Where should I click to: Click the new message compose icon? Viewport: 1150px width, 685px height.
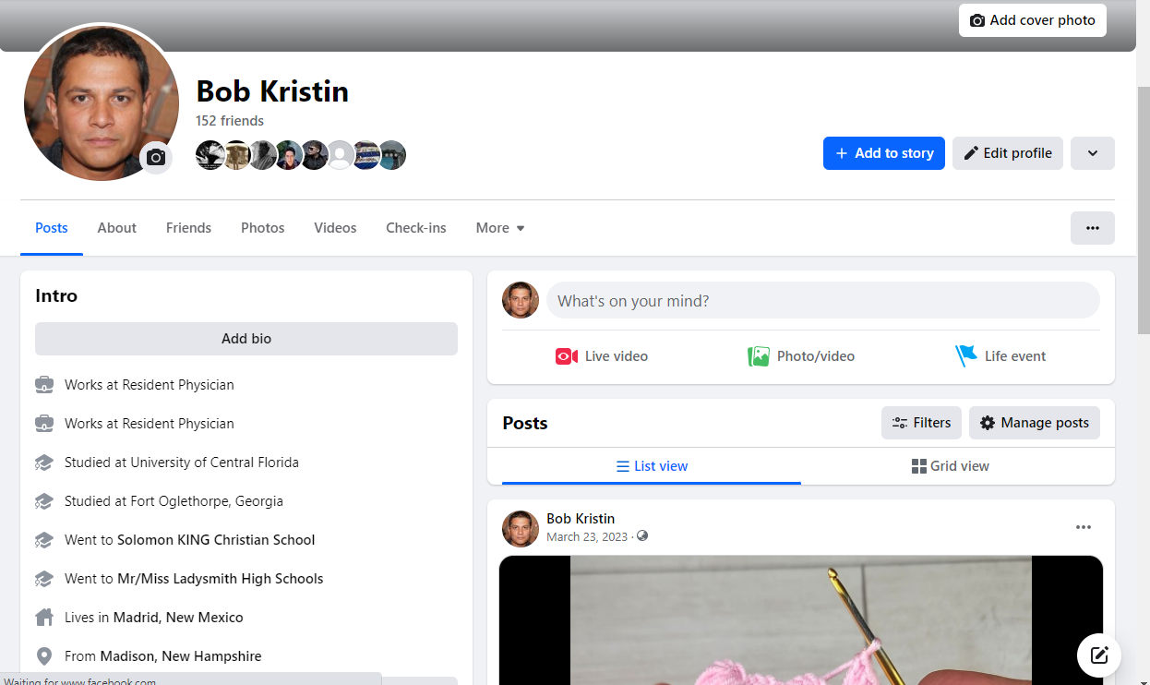(1099, 655)
